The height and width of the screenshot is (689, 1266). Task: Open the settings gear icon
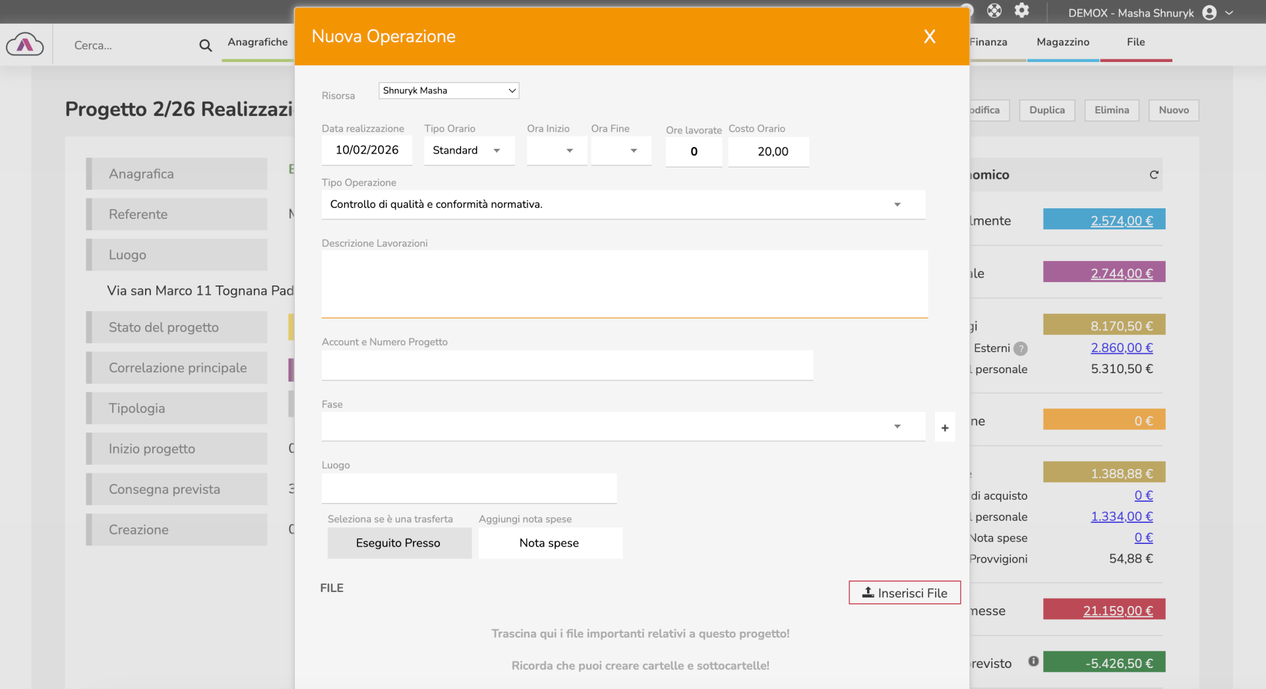click(x=1021, y=11)
